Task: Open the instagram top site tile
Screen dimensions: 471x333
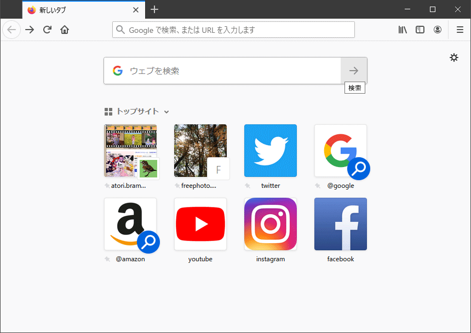Action: click(x=271, y=224)
